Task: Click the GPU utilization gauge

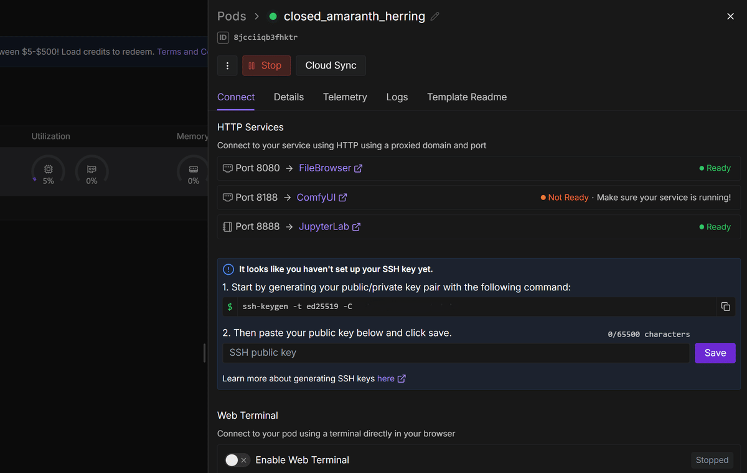Action: pos(92,171)
